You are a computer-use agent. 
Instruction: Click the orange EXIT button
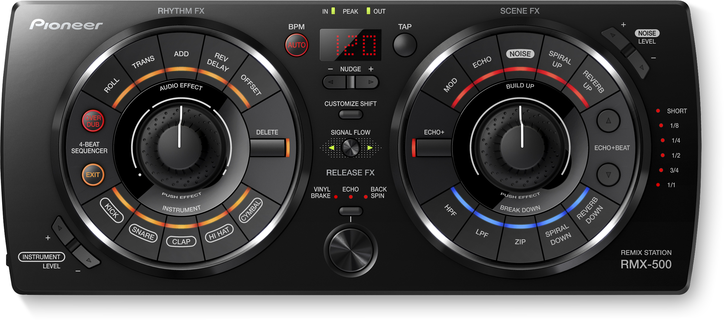point(93,175)
